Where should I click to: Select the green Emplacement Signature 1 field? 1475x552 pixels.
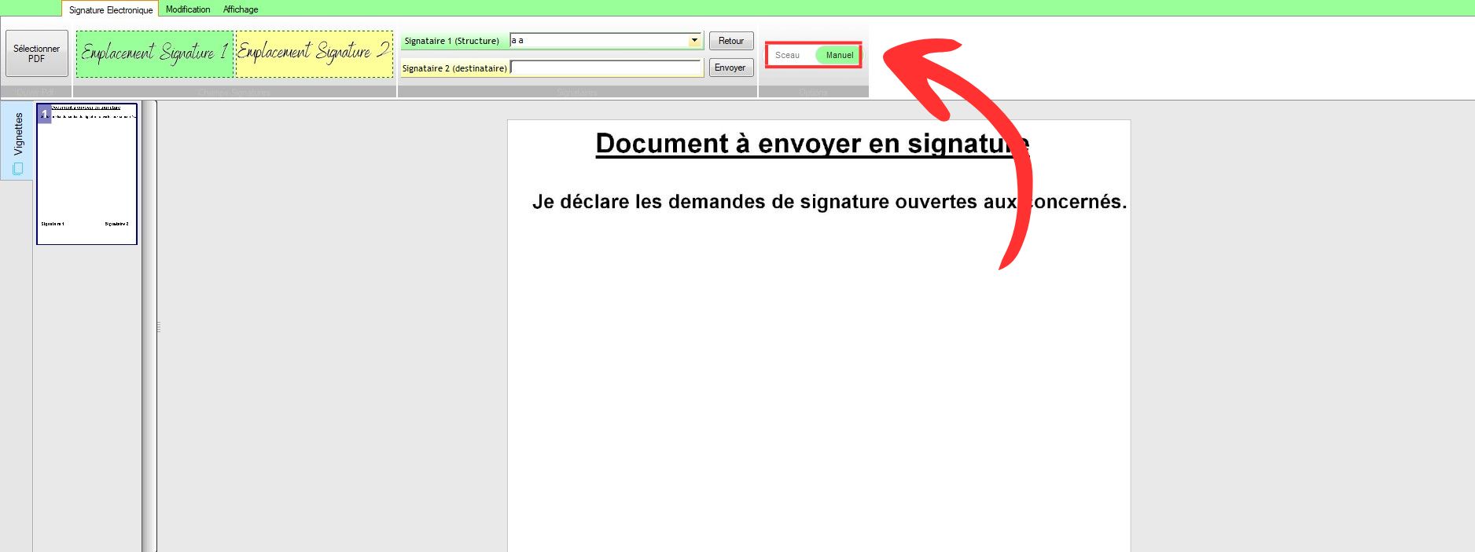155,53
